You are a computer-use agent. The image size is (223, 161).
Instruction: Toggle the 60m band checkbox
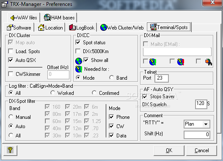47,121
